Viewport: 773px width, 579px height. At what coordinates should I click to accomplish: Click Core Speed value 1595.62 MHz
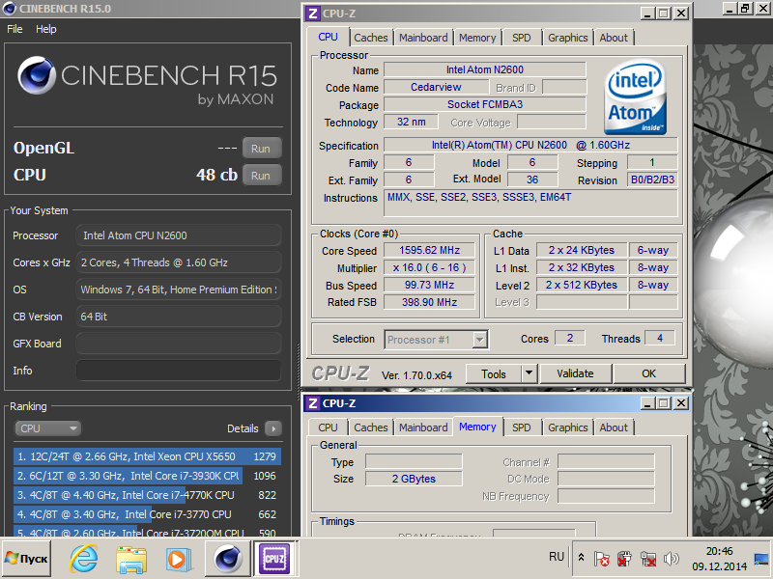pos(429,250)
